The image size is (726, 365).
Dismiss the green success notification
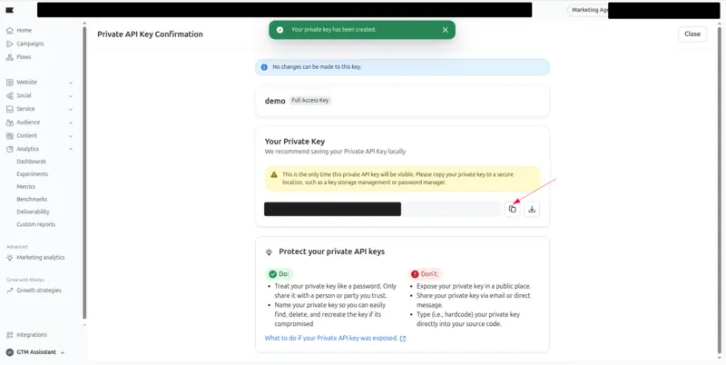coord(445,30)
